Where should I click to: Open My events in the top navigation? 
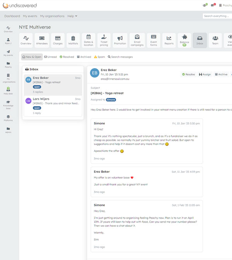click(x=30, y=16)
